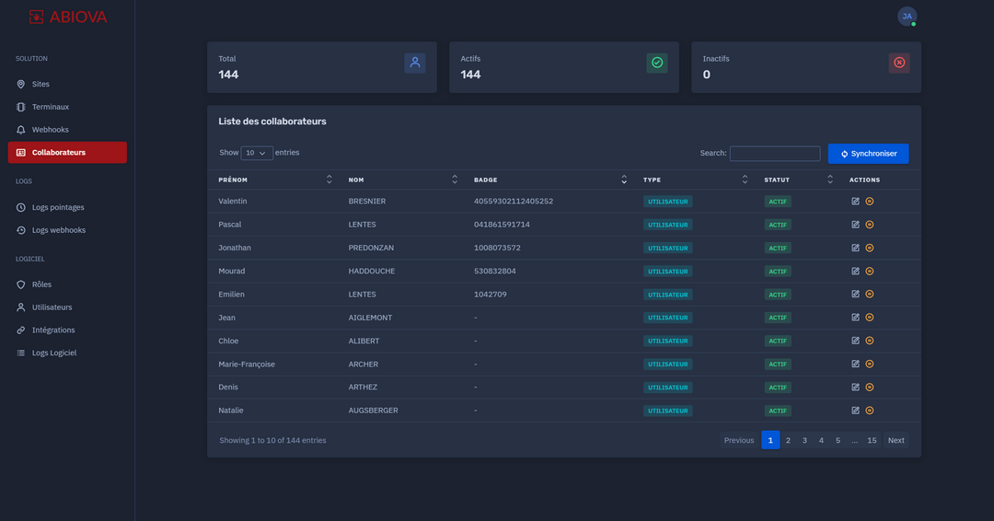
Task: Click the edit icon for Natalie AUGSBERGER
Action: tap(855, 411)
